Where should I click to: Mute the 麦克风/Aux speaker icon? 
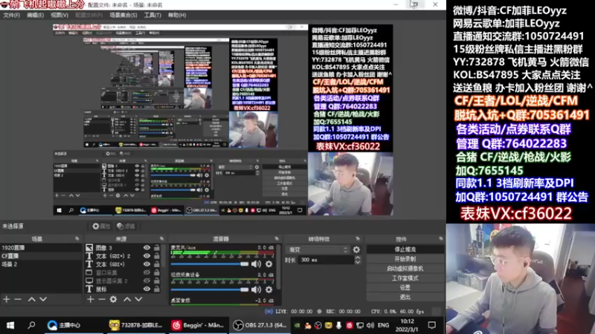256,264
